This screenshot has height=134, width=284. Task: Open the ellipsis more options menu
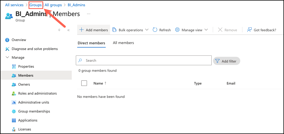tap(89, 14)
